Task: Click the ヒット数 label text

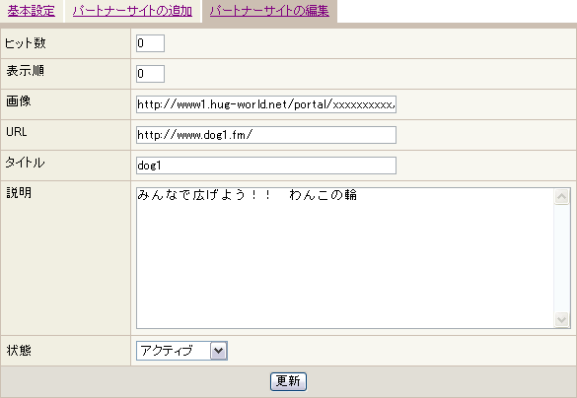Action: tap(26, 43)
